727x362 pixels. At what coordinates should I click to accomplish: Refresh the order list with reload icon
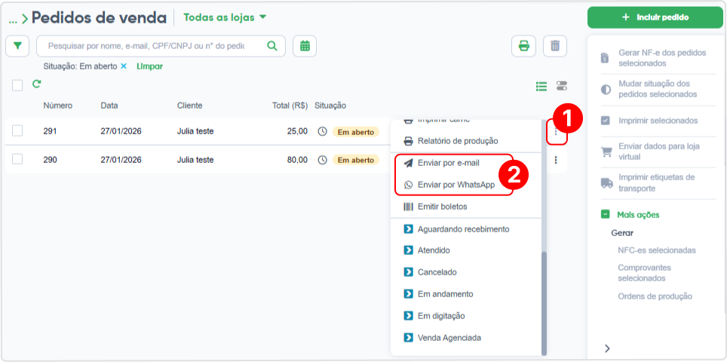37,84
